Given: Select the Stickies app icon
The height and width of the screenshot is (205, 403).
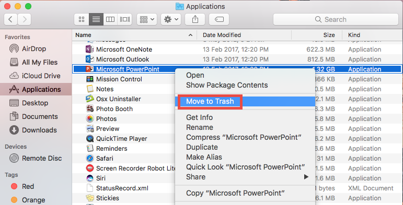Looking at the screenshot, I should coord(90,198).
